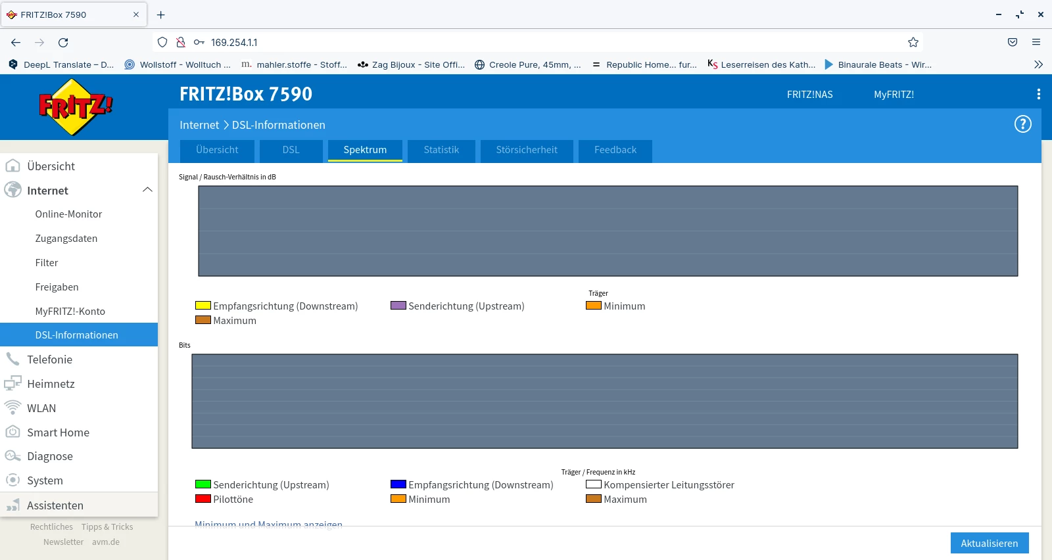The image size is (1052, 560).
Task: Open DeepL Translate bookmark
Action: pos(61,64)
